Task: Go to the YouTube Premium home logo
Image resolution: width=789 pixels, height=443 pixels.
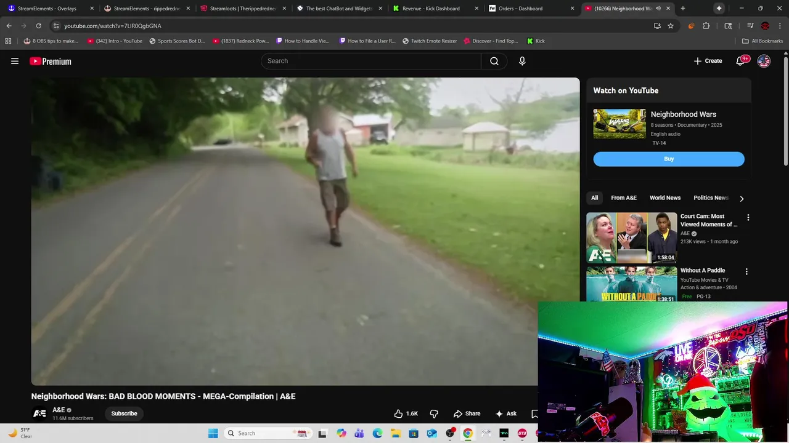Action: click(51, 61)
